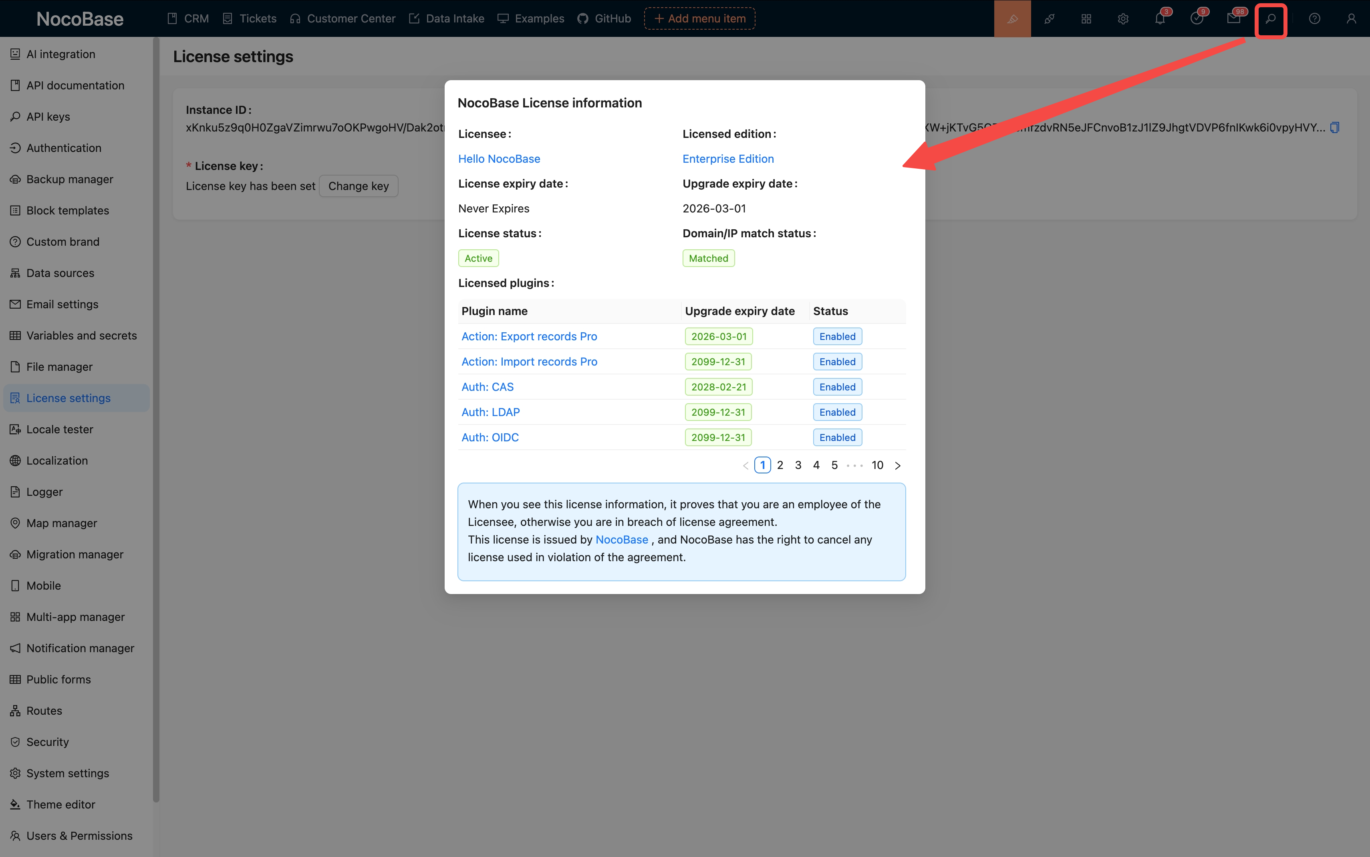
Task: Open Localization settings
Action: click(x=77, y=461)
